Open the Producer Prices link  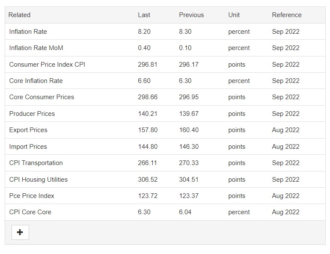pos(32,114)
